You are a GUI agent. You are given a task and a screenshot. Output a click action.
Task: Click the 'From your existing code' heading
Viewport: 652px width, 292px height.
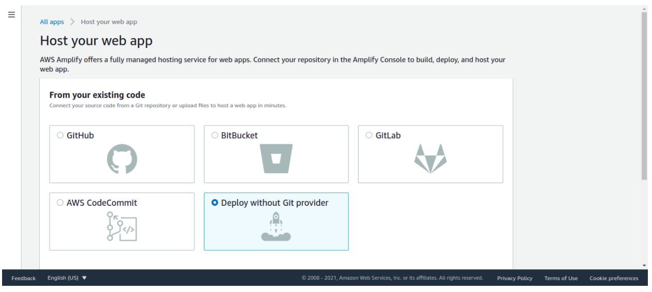(97, 95)
